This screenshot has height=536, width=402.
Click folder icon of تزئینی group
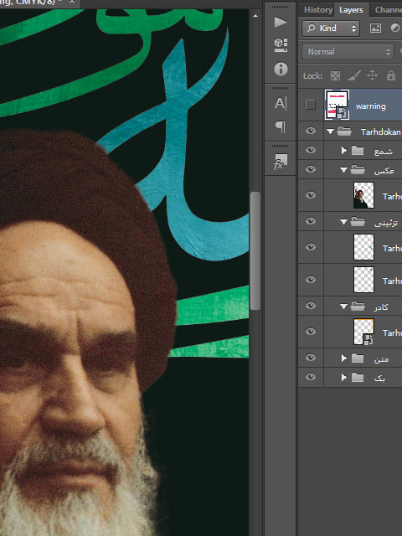358,222
